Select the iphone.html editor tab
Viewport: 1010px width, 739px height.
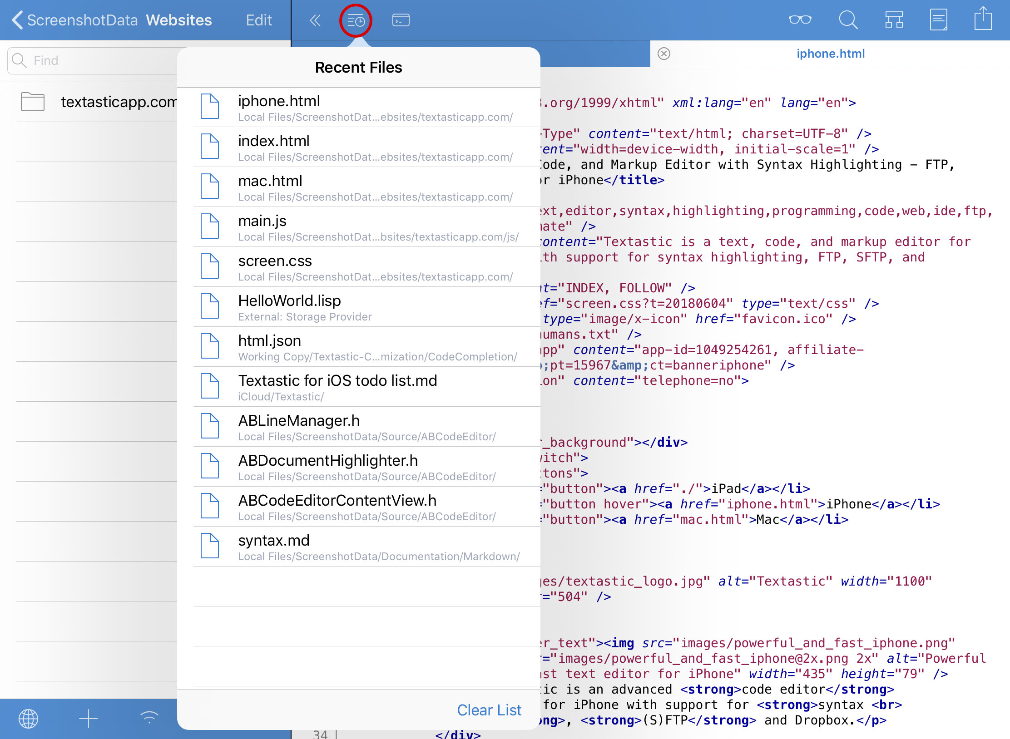coord(830,54)
